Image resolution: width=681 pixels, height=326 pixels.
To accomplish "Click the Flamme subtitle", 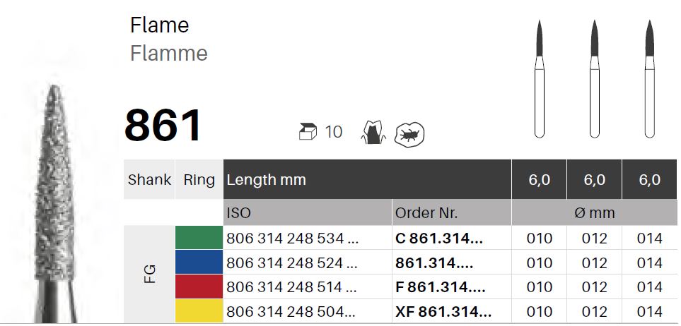I will click(168, 54).
